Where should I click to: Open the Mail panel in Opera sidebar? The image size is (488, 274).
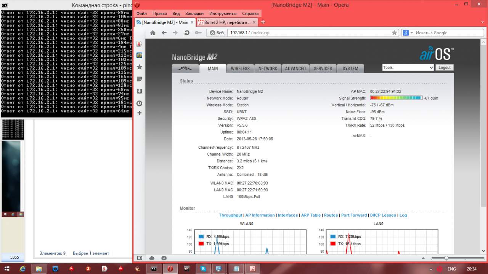point(140,55)
